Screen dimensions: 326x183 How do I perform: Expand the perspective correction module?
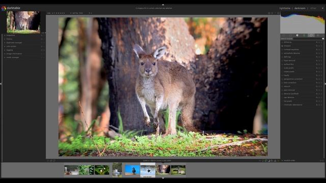(293, 79)
